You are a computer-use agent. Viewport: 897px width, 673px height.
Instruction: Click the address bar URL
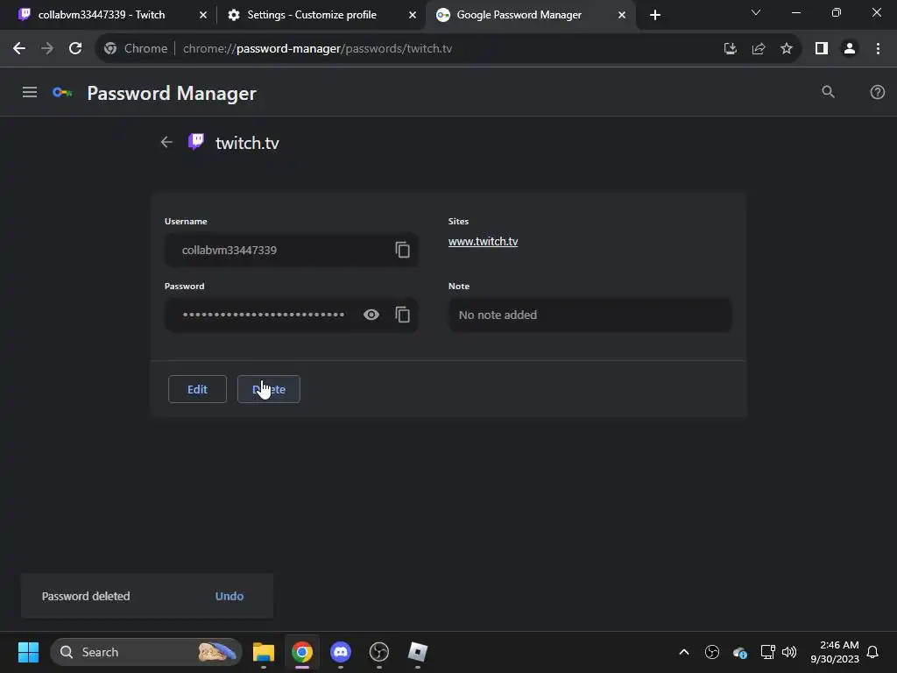tap(317, 49)
